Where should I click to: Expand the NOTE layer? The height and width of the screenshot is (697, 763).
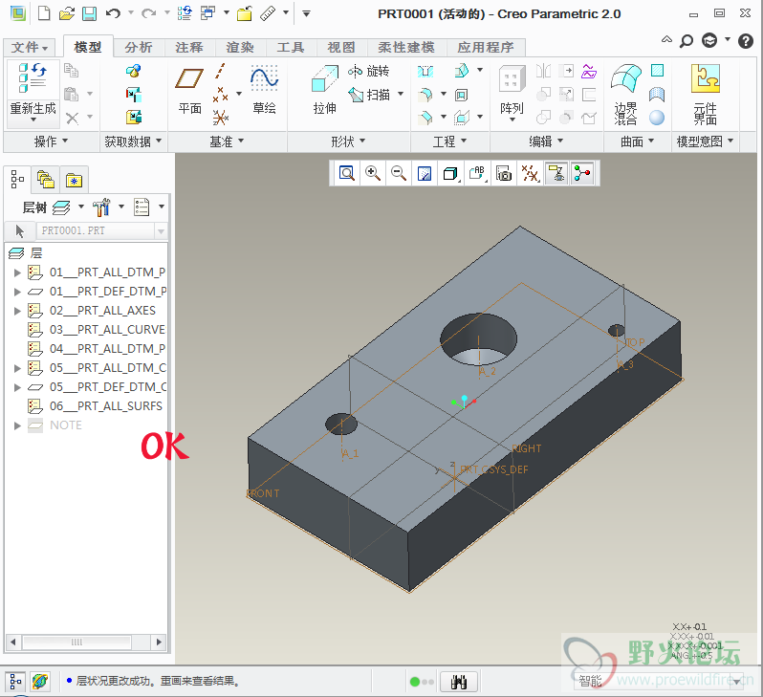tap(17, 425)
